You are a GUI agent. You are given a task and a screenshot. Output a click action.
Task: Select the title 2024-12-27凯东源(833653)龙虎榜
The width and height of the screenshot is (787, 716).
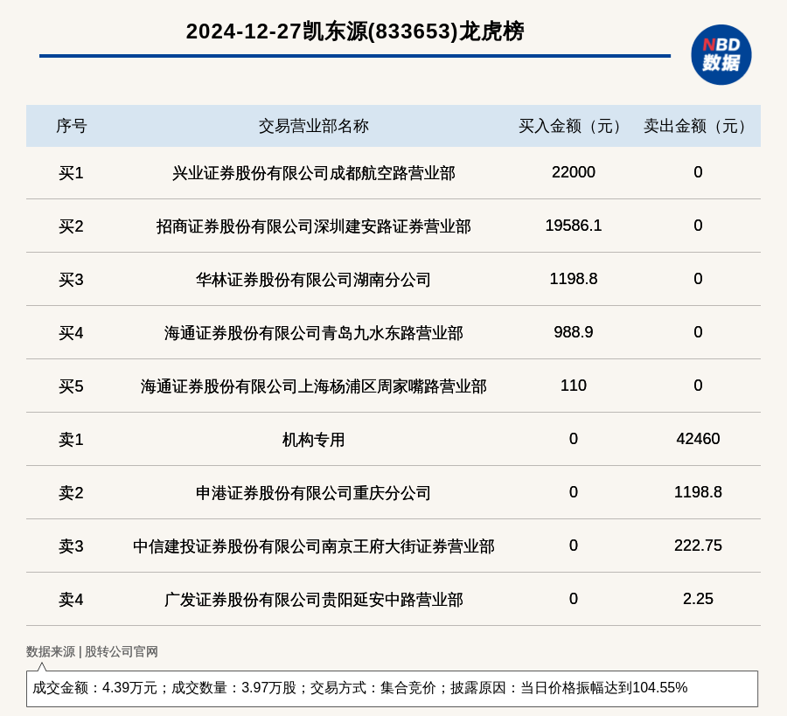pyautogui.click(x=355, y=31)
